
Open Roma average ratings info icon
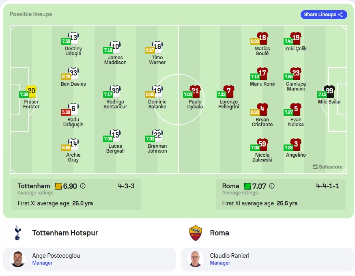coord(272,186)
